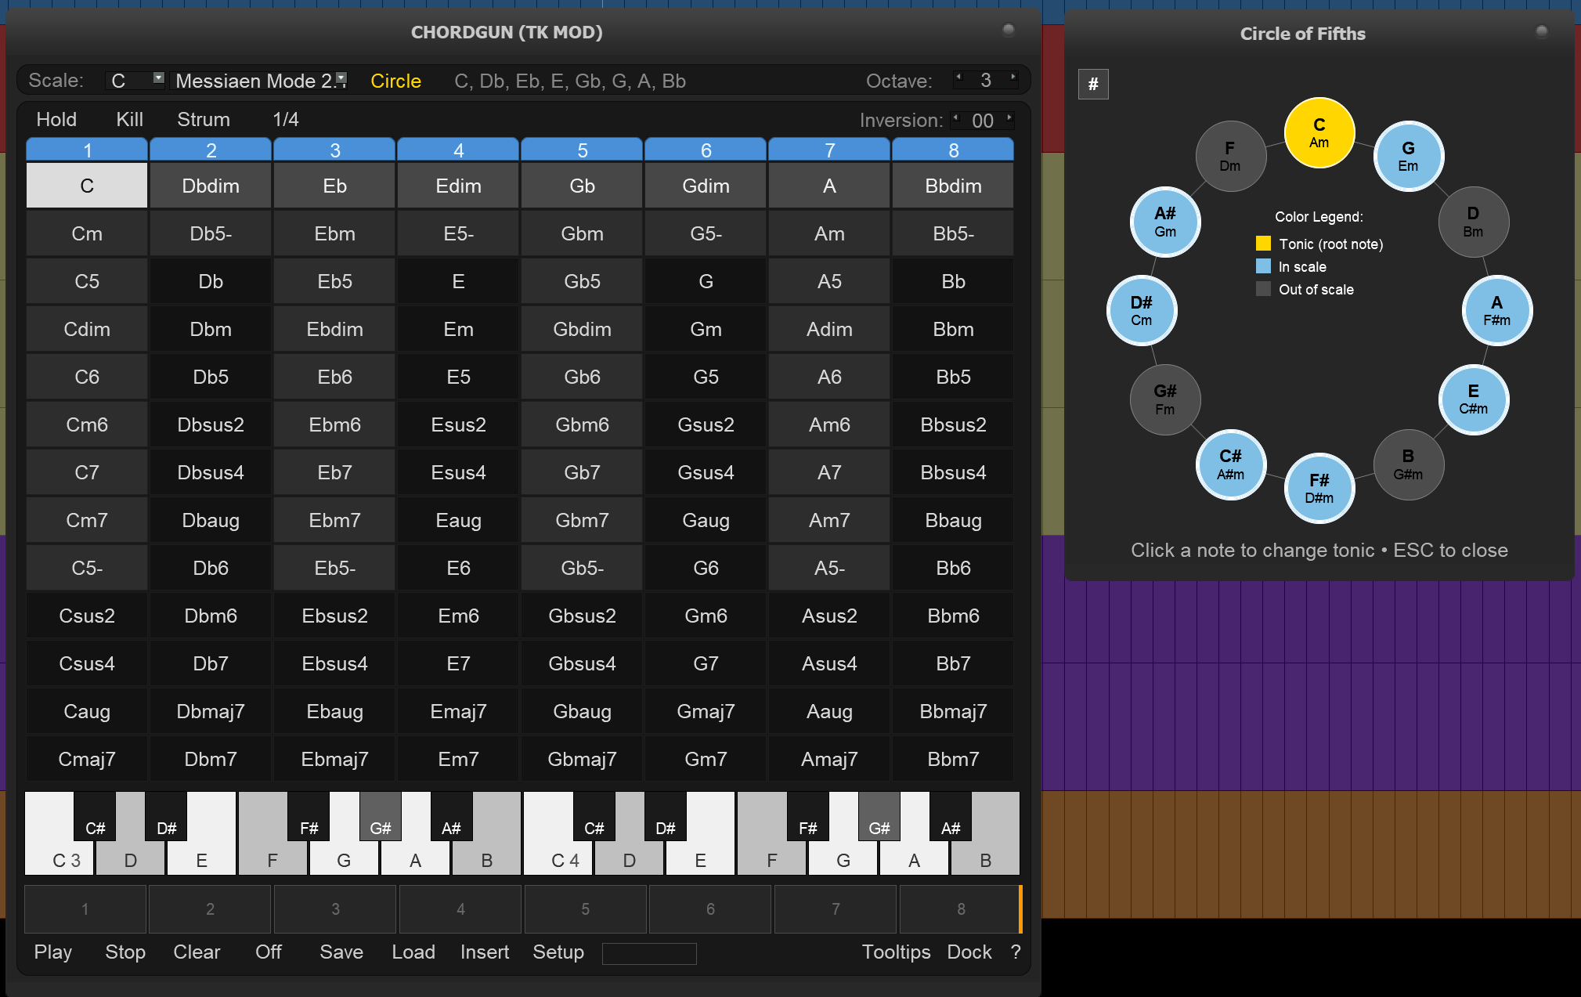Select scale degree 5 column header
The width and height of the screenshot is (1581, 997).
(x=582, y=150)
